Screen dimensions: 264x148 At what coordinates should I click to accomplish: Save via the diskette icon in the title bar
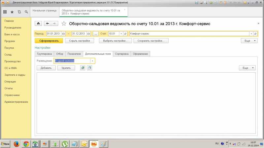tap(196, 3)
